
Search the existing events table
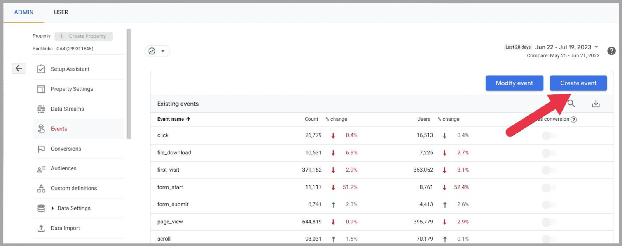(x=571, y=103)
